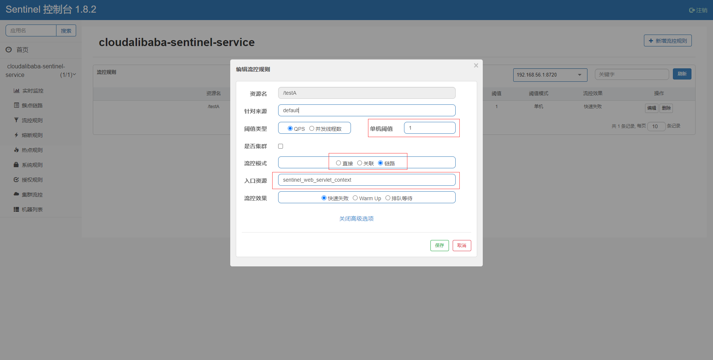Click the flame icon for 热点规则

(x=16, y=150)
